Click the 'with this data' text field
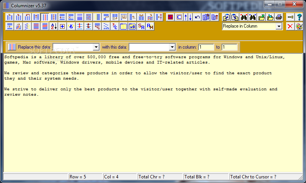 (x=149, y=47)
